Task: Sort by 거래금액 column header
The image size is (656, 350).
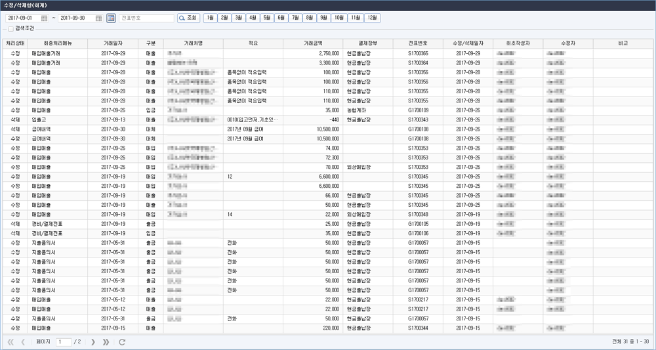Action: coord(313,43)
